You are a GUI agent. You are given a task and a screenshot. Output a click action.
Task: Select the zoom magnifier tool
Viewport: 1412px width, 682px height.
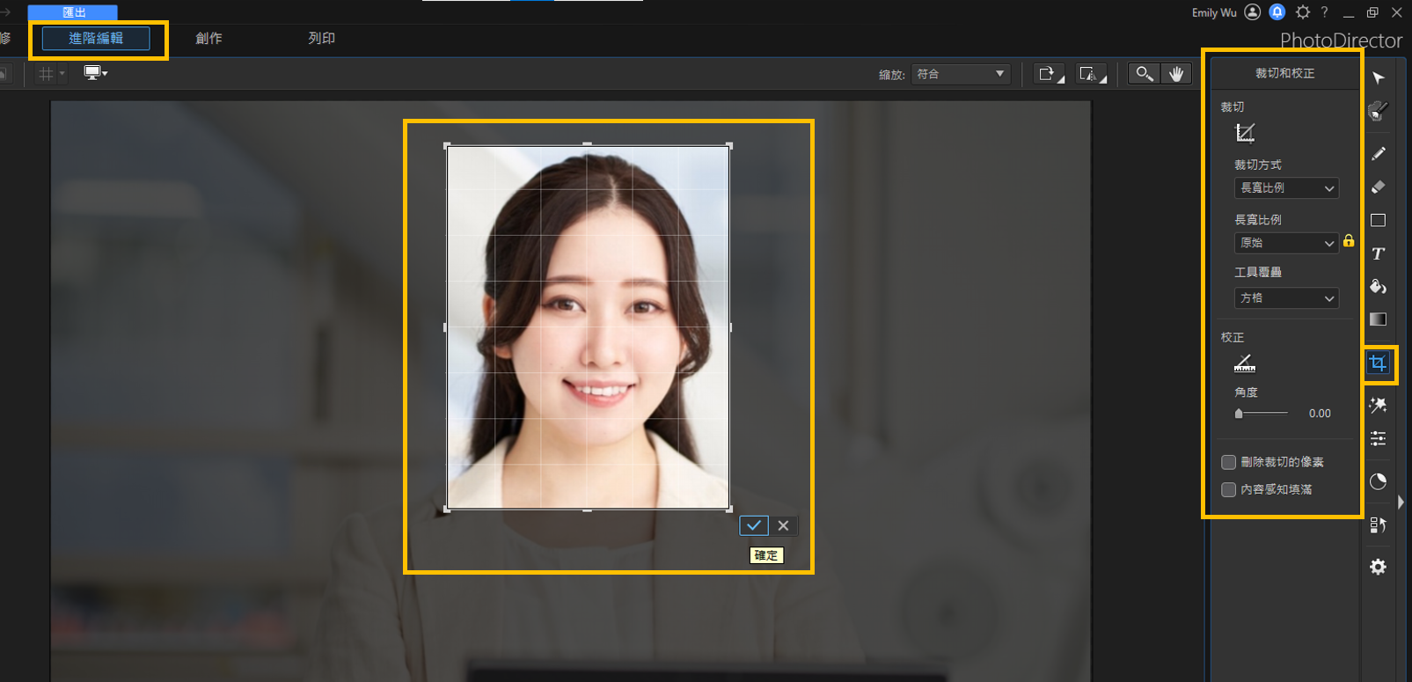coord(1145,74)
